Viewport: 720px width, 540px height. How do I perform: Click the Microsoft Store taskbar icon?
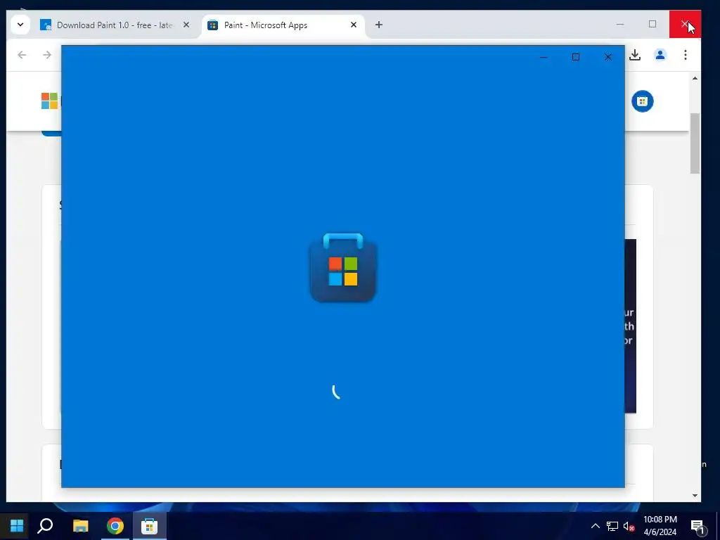point(149,525)
